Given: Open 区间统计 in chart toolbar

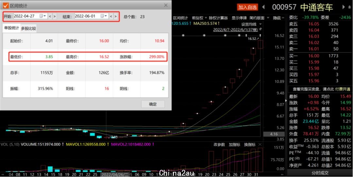Looking at the screenshot, I should [x=180, y=18].
